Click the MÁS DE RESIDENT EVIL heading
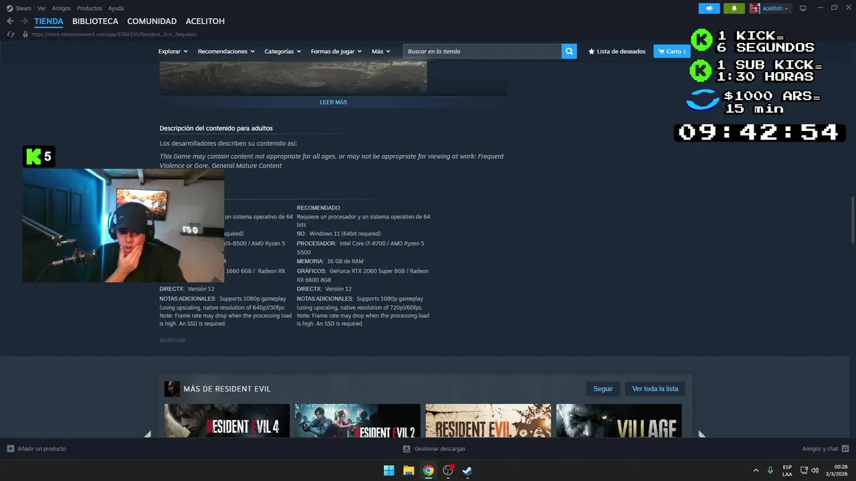Viewport: 856px width, 481px height. tap(227, 389)
